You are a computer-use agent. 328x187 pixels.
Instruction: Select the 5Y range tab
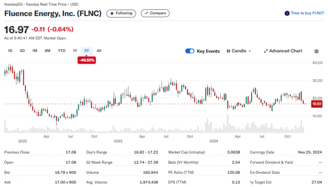coord(87,51)
